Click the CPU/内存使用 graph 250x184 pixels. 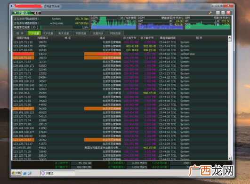[113, 23]
